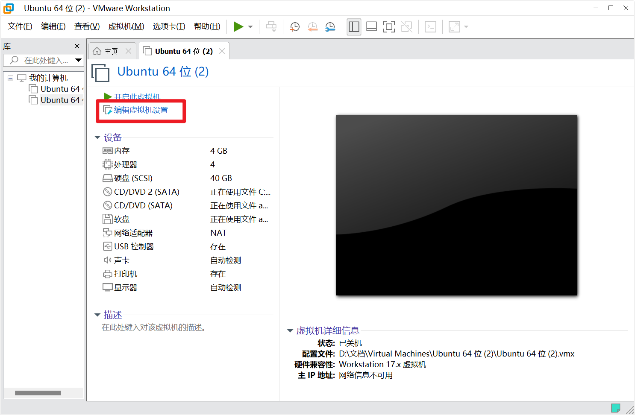Viewport: 635px width, 415px height.
Task: Click the 4 GB memory value
Action: pyautogui.click(x=219, y=151)
